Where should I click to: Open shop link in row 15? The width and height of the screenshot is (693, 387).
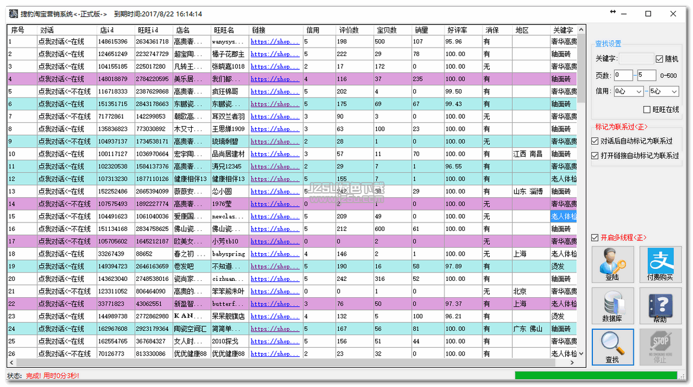click(275, 216)
